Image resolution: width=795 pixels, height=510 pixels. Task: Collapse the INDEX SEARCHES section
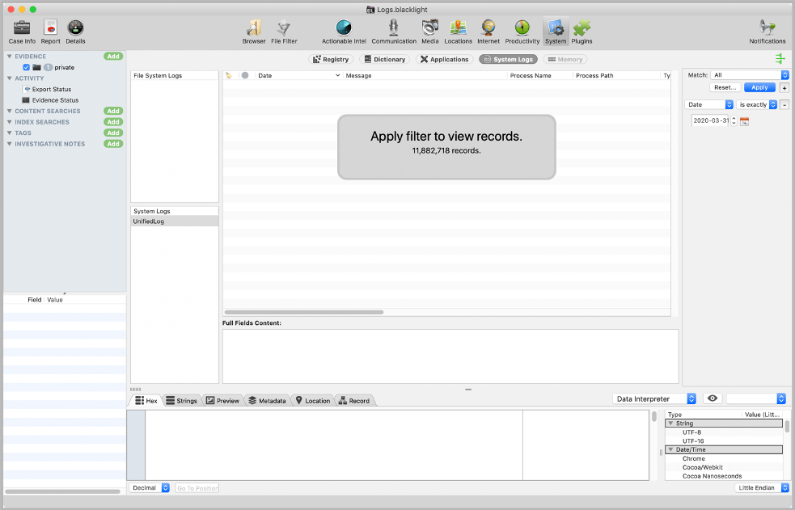click(x=9, y=122)
